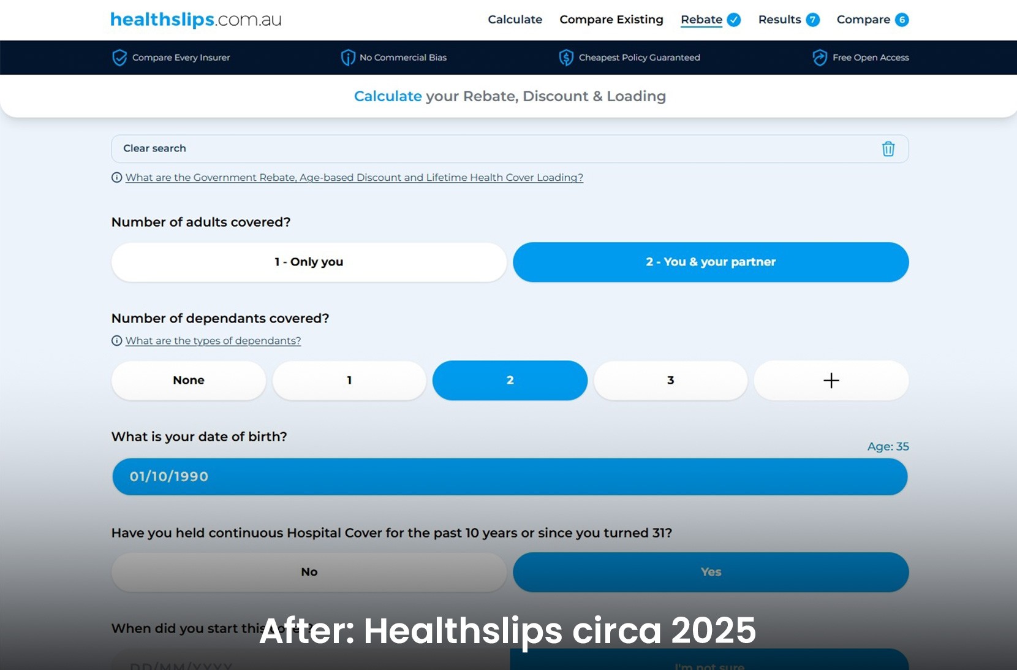
Task: Choose 2 dependants covered
Action: [x=510, y=381]
